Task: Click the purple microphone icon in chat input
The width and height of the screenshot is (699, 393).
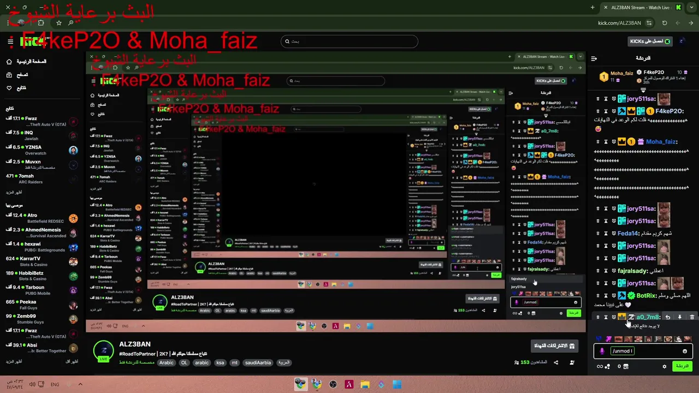Action: pos(602,351)
